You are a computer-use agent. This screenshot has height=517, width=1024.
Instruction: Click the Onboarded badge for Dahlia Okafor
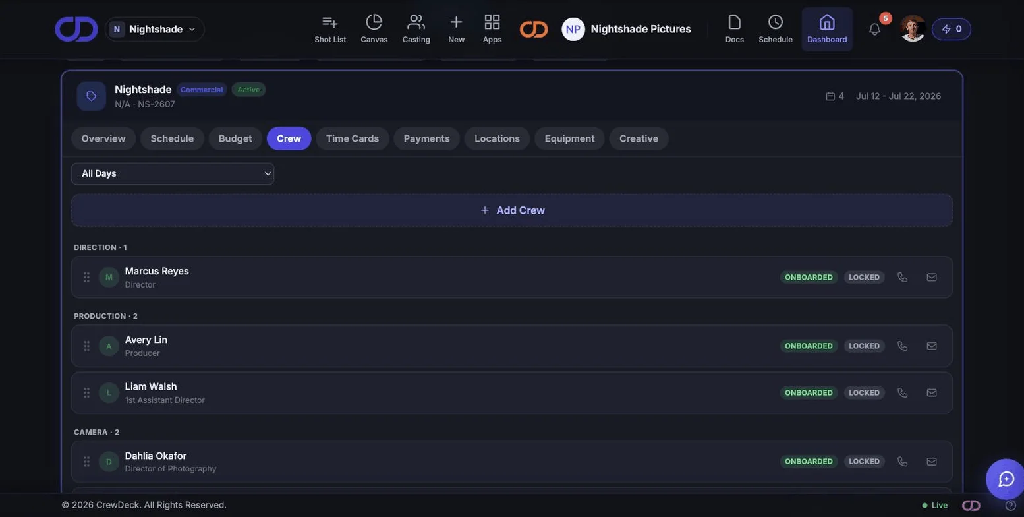click(809, 462)
